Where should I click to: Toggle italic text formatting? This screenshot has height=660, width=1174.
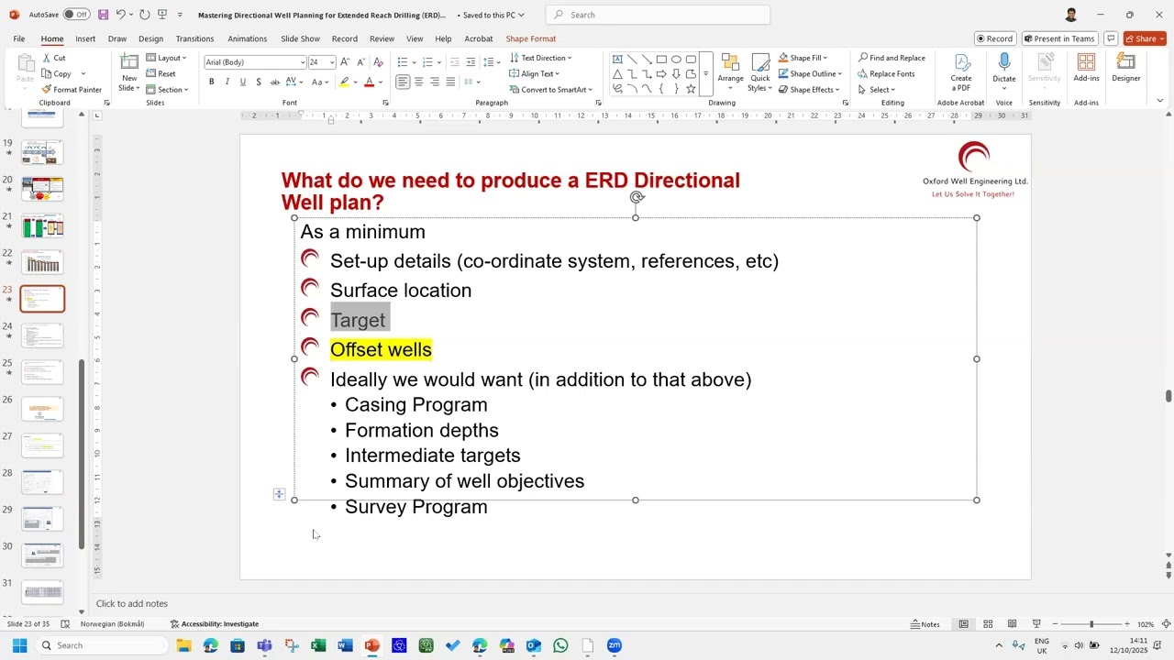coord(227,82)
